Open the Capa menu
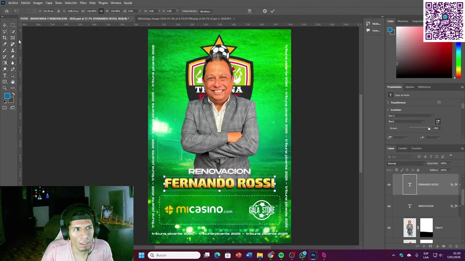Viewport: 465px width, 261px height. [x=49, y=3]
